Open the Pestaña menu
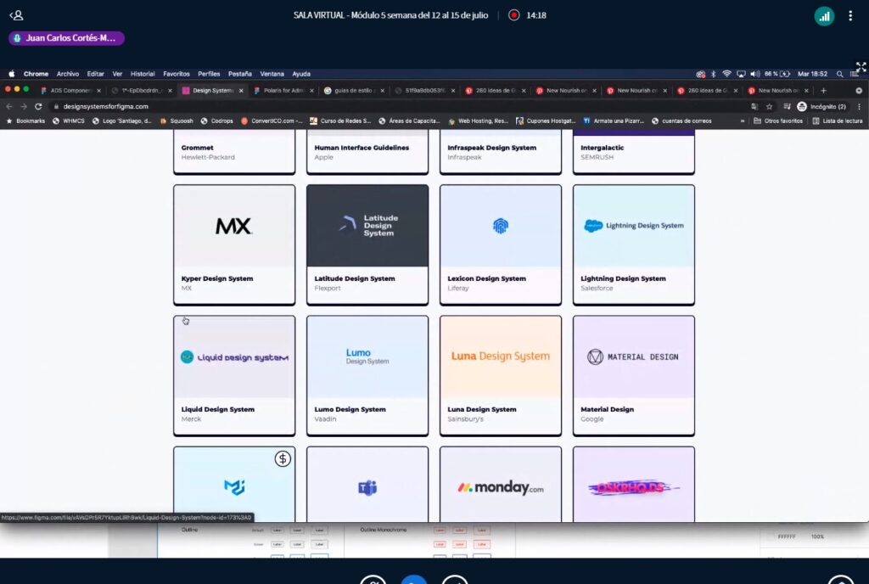This screenshot has width=869, height=584. point(240,74)
